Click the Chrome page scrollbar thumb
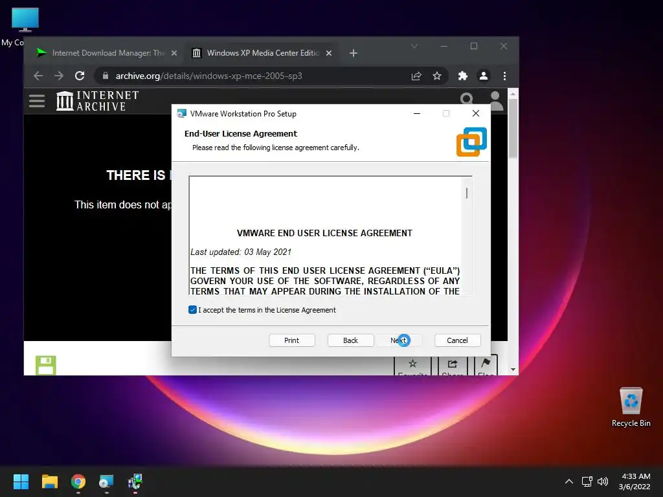Screen dimensions: 663x497 pos(513,128)
